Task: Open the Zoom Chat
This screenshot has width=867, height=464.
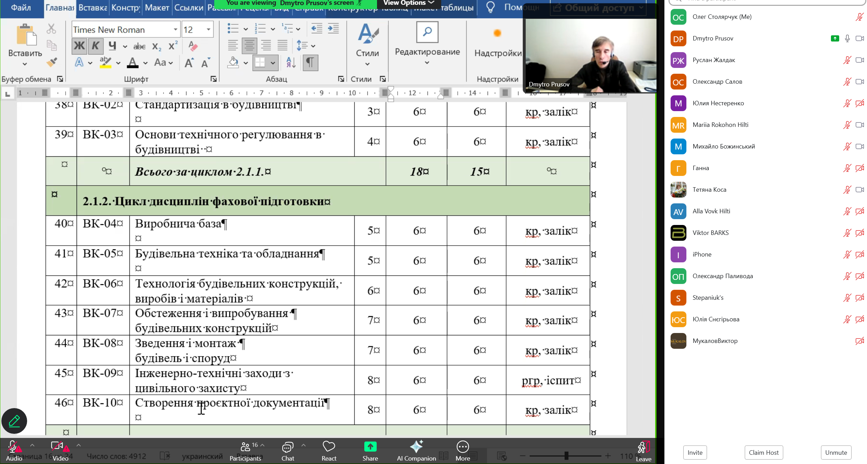Action: click(288, 451)
